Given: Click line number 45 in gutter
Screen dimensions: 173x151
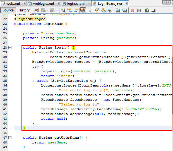Looking at the screenshot, I should click(5, 128).
